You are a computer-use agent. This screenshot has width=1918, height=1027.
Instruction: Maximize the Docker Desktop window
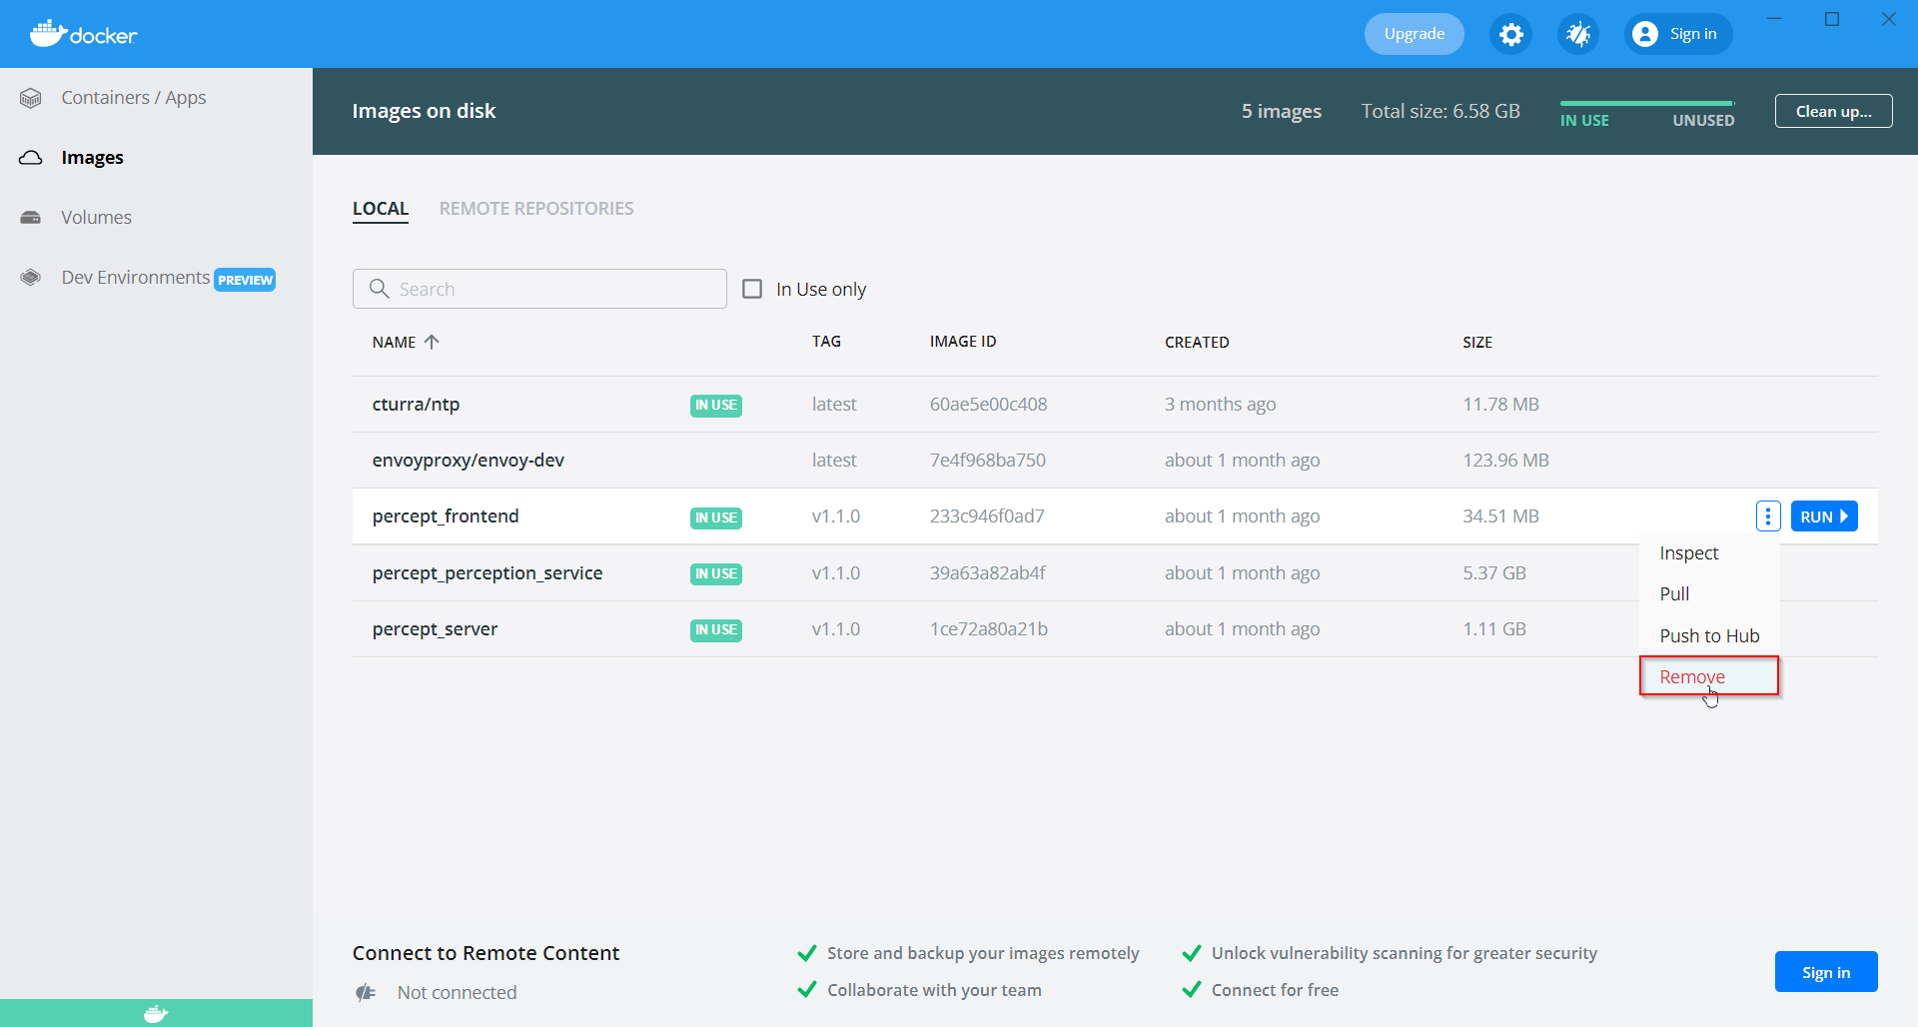(1832, 19)
